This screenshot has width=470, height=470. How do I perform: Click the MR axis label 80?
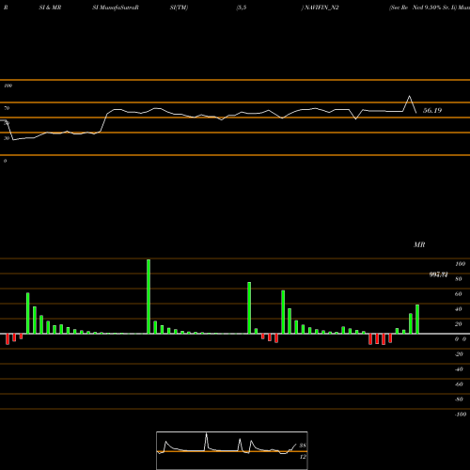(459, 279)
